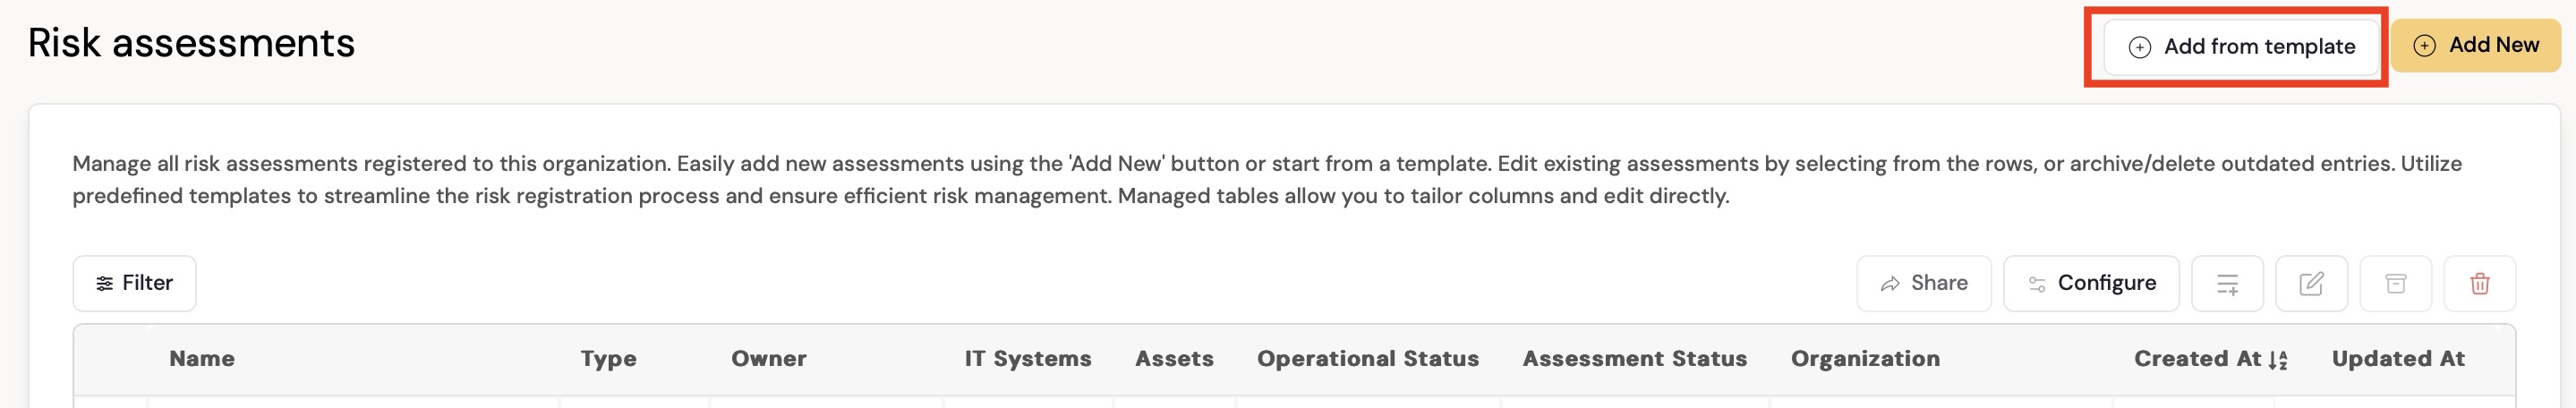Image resolution: width=2576 pixels, height=408 pixels.
Task: Click the Risk assessments page heading
Action: pos(191,43)
